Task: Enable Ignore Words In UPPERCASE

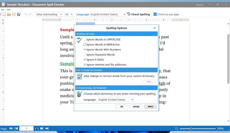Action: click(x=85, y=39)
